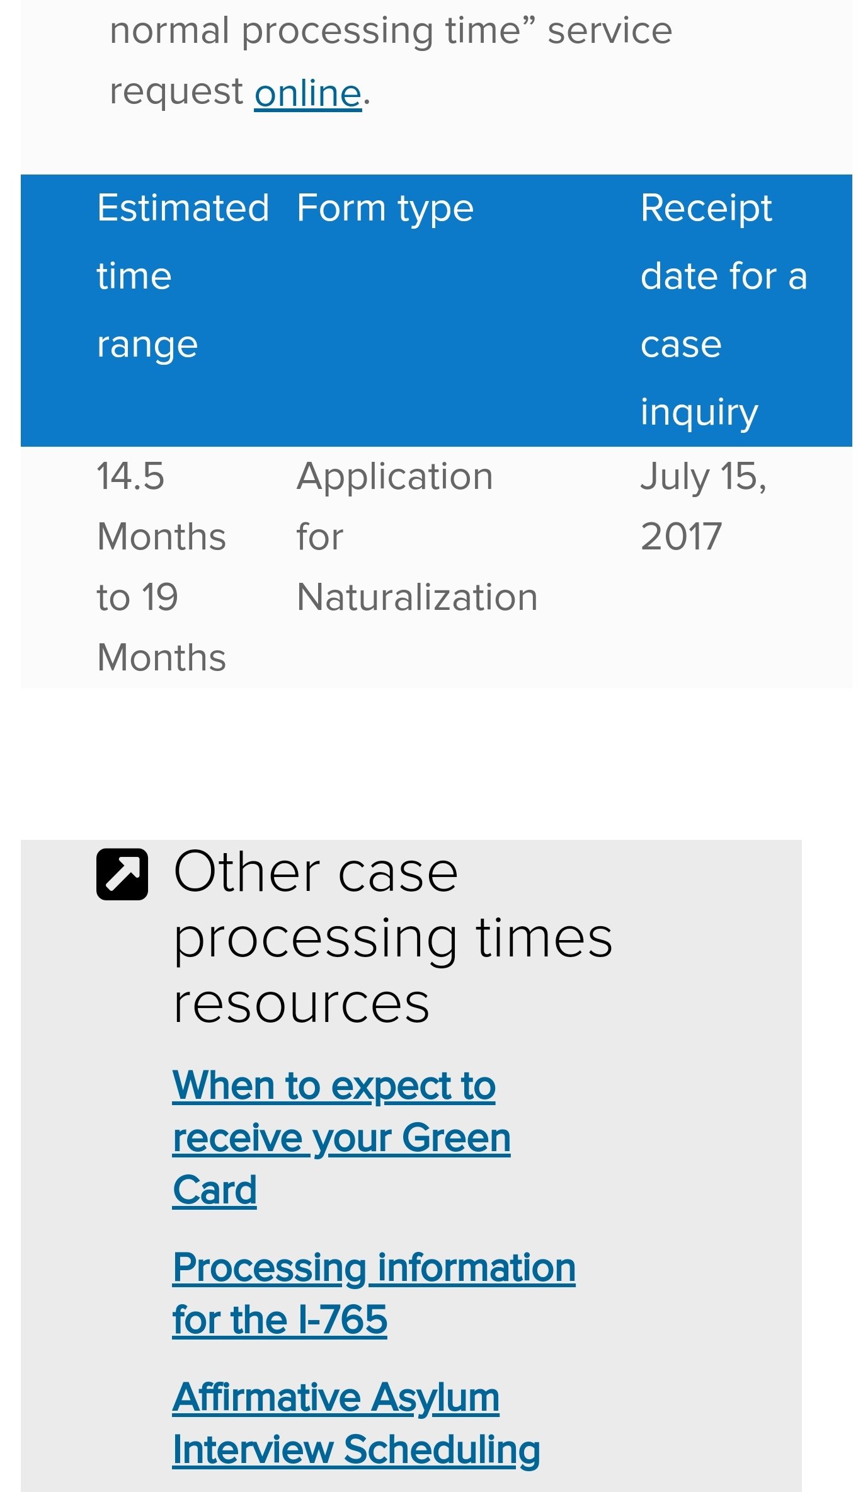Image resolution: width=863 pixels, height=1492 pixels.
Task: Open "When to expect to receive your Green Card"
Action: pyautogui.click(x=341, y=1138)
